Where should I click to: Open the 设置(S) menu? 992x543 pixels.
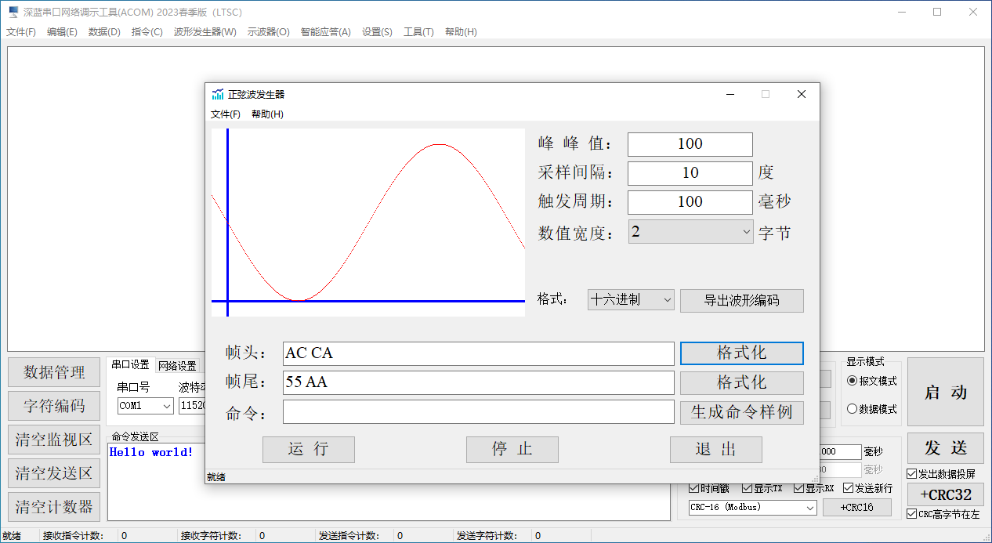[x=377, y=32]
